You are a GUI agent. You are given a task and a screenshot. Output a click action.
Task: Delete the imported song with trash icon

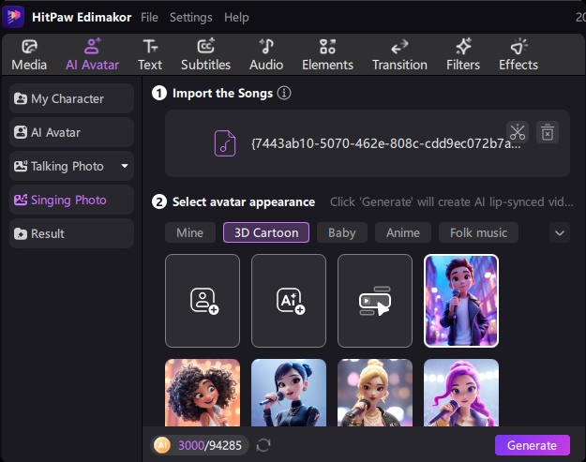coord(548,132)
